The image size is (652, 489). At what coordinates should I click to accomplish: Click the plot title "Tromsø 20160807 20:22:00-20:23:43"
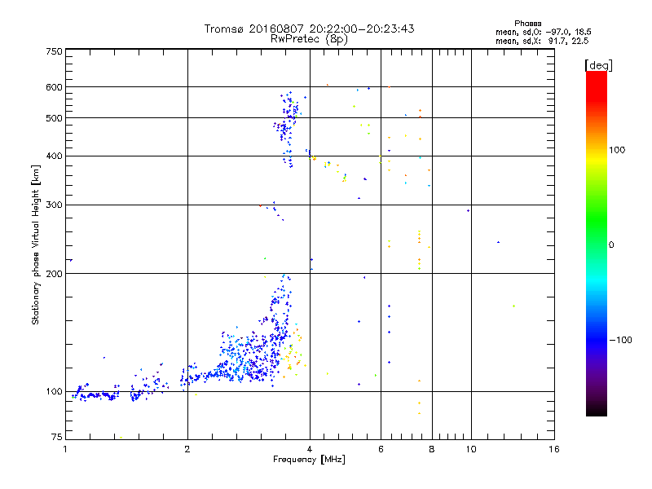(309, 29)
